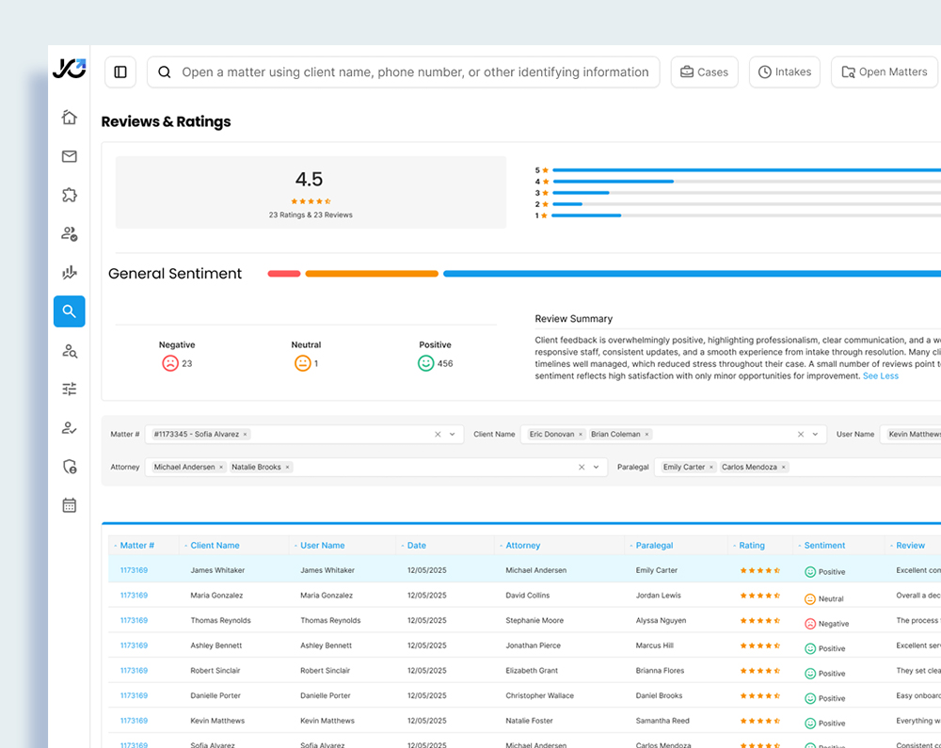Click the Cases button
The width and height of the screenshot is (941, 748).
pyautogui.click(x=704, y=72)
